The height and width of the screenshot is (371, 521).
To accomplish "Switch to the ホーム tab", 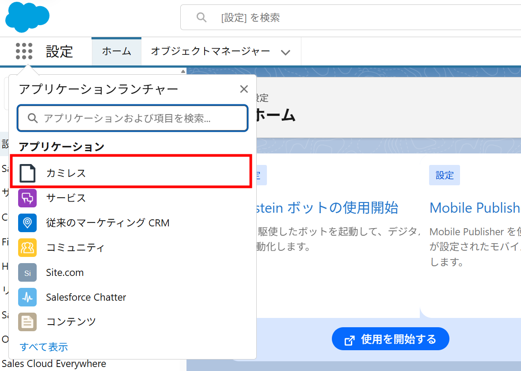I will pyautogui.click(x=116, y=51).
